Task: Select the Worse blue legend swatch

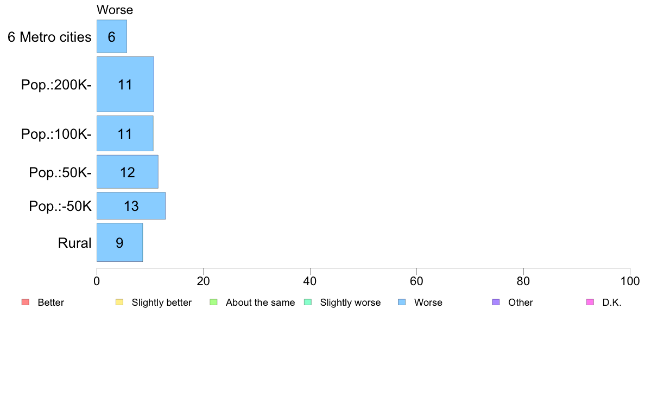Action: click(402, 303)
